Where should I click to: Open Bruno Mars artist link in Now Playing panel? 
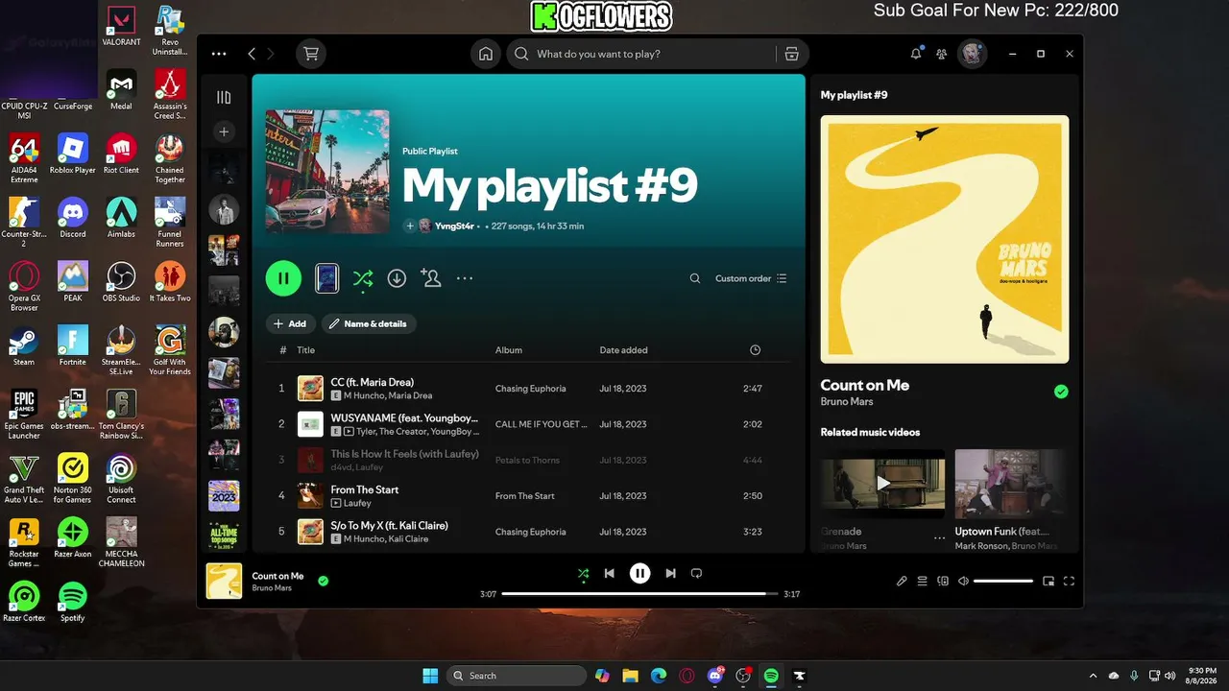point(847,401)
